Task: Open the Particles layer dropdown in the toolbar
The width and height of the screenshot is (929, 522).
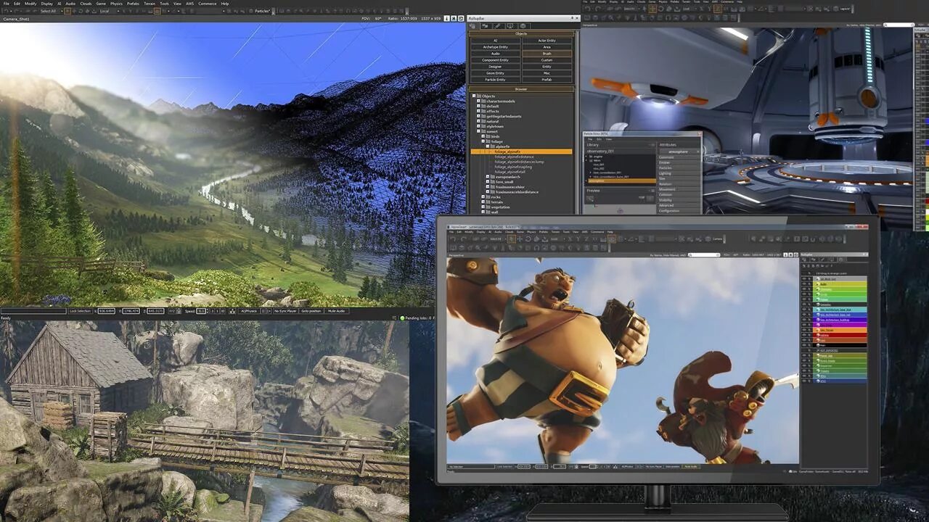Action: coord(264,11)
